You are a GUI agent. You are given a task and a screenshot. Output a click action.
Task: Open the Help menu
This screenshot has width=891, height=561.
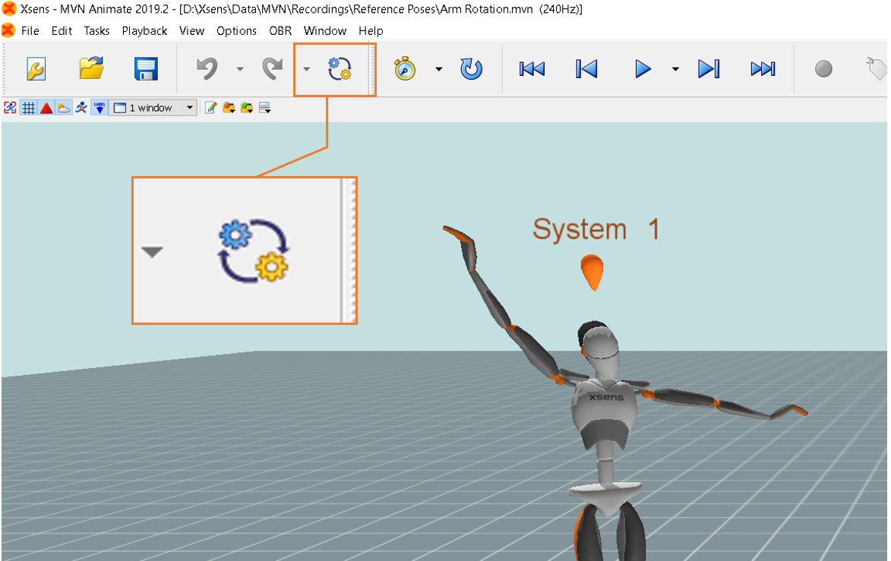tap(371, 30)
